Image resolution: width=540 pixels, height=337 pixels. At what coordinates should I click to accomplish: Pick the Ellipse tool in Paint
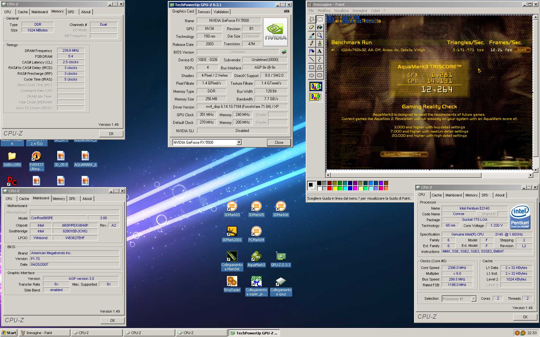coord(311,75)
